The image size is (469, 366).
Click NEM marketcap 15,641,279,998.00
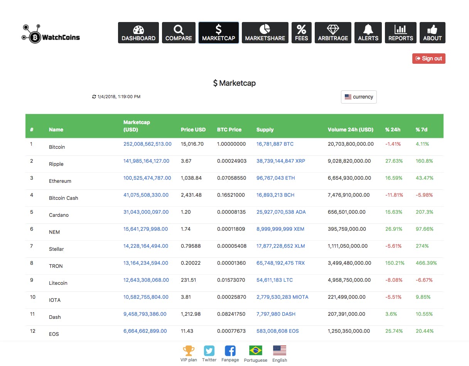145,229
